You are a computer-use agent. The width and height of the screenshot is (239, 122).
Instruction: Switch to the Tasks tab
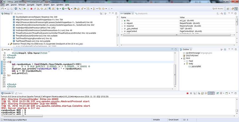coord(19,93)
